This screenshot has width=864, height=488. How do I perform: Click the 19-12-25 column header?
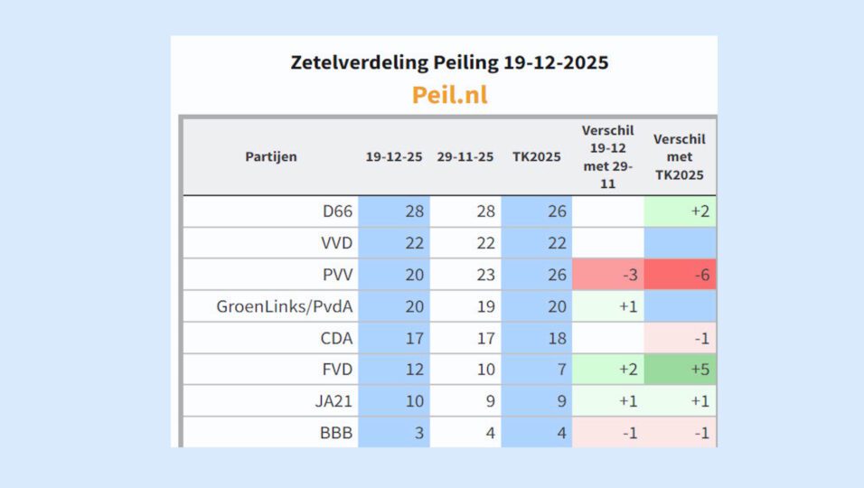click(x=394, y=156)
